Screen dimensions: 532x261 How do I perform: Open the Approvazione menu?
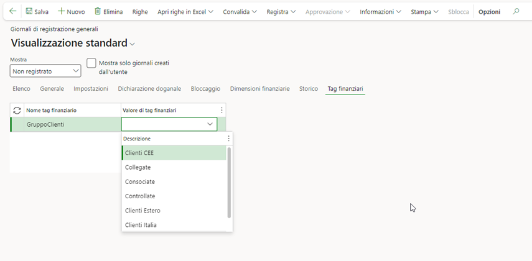coord(328,12)
